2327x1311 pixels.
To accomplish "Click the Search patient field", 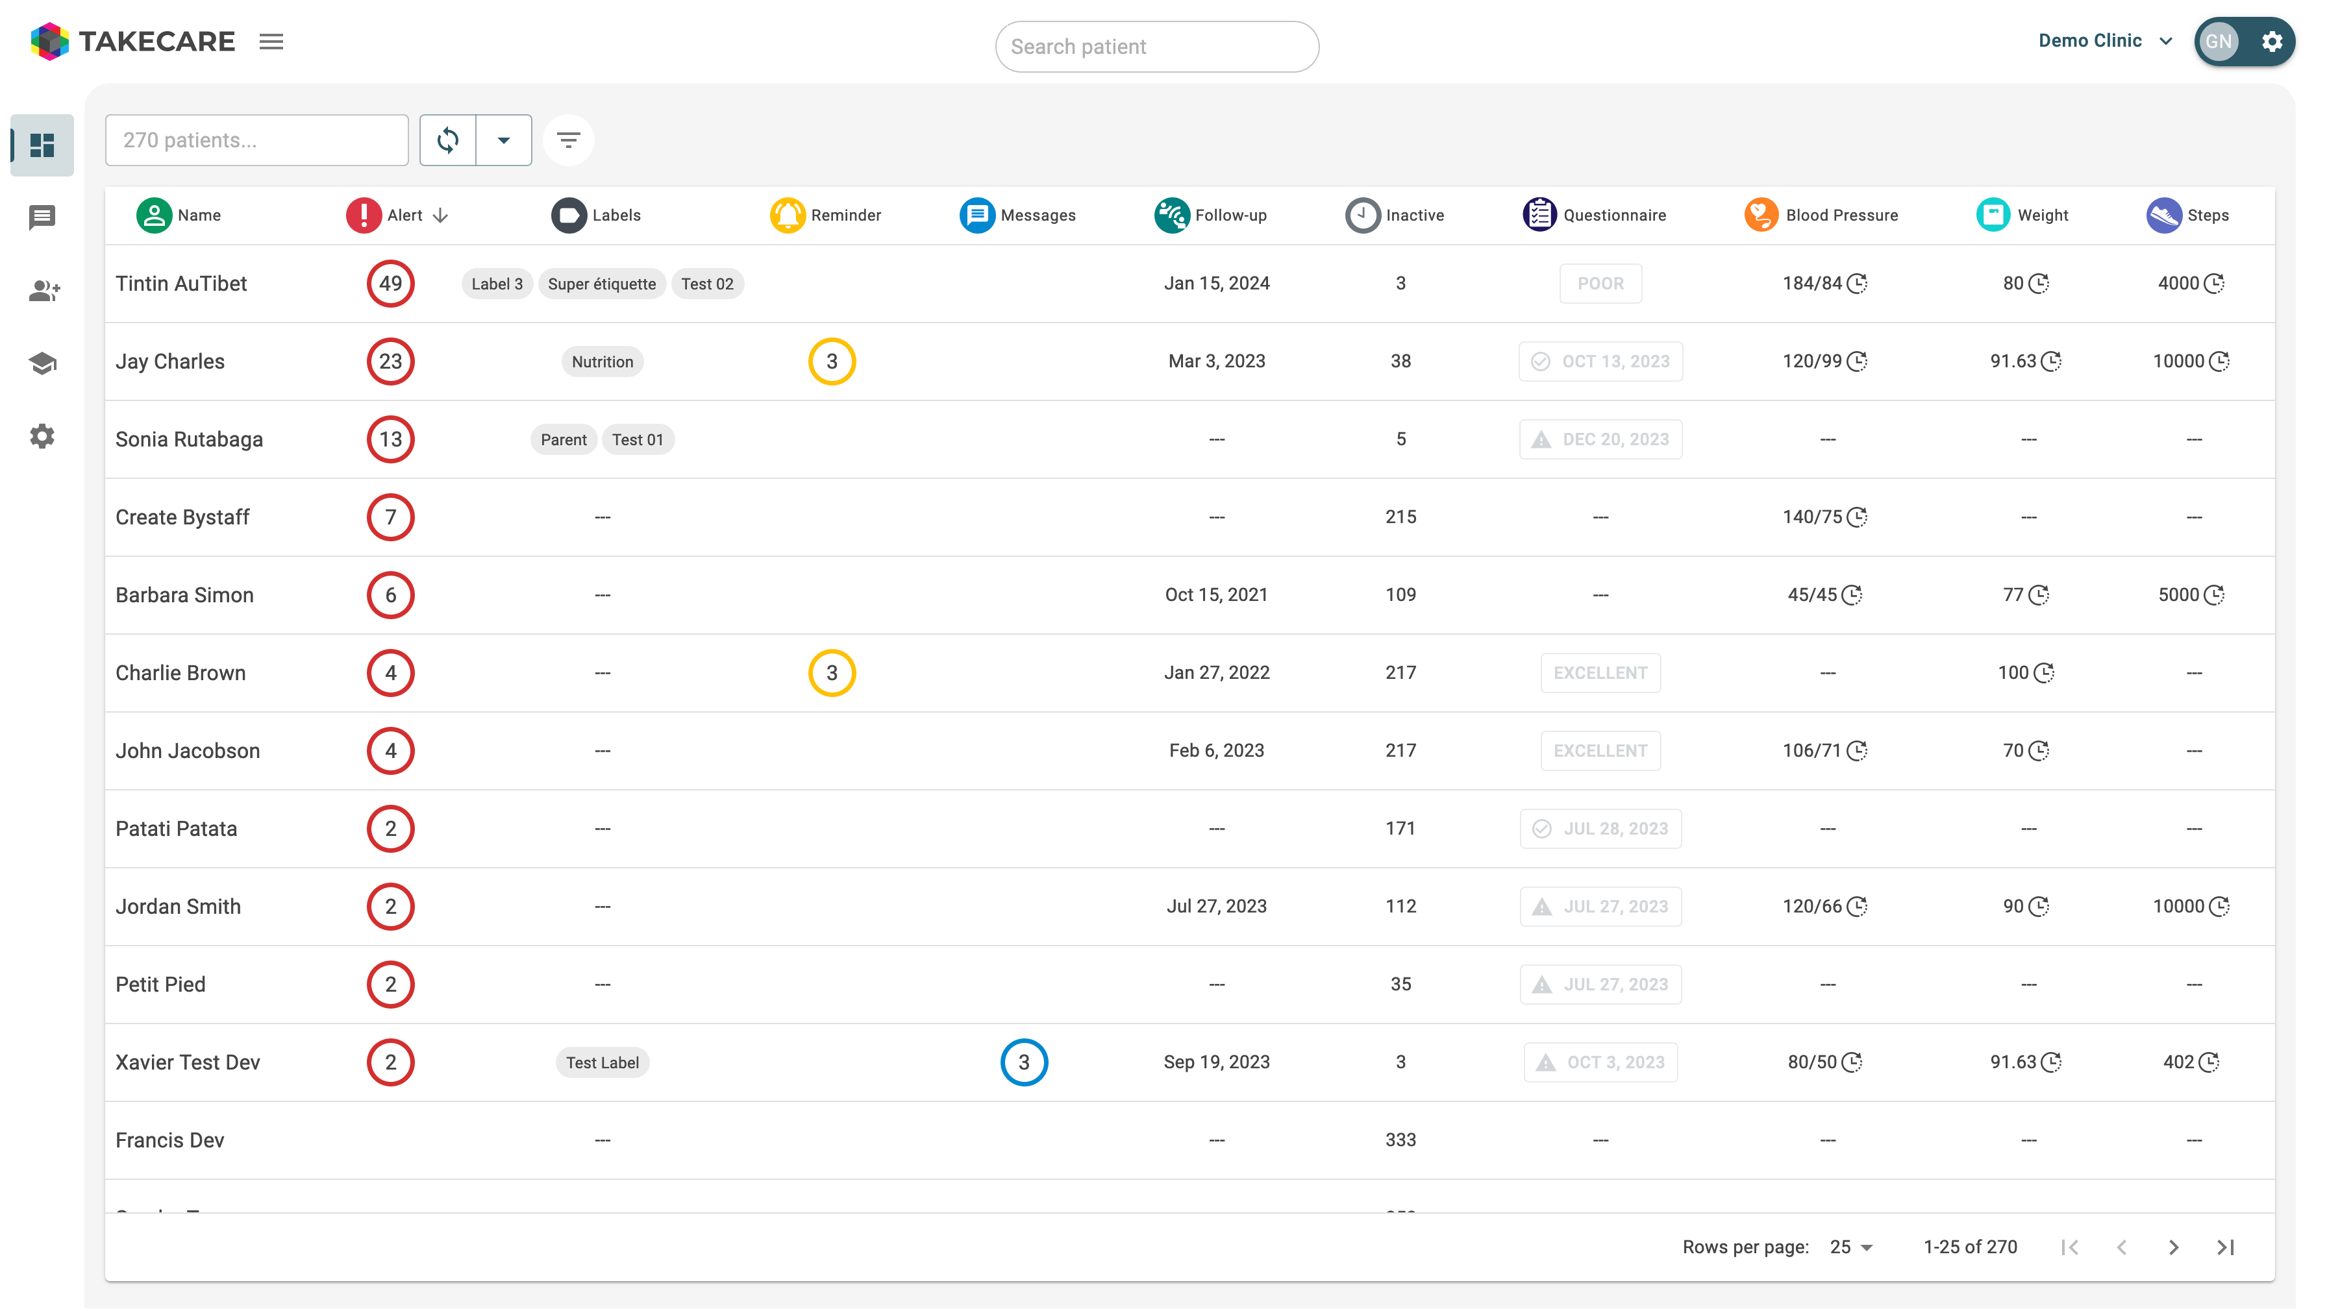I will (x=1158, y=47).
